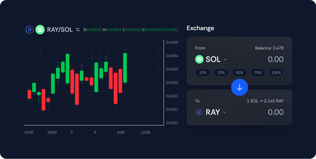Open the SOL token dropdown chevron

pyautogui.click(x=225, y=59)
